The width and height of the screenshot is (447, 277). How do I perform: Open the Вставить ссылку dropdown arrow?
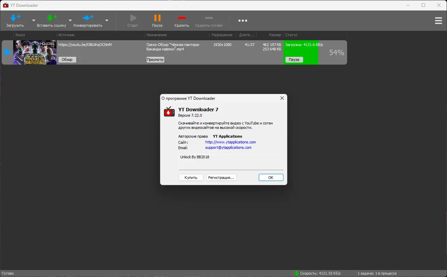point(70,21)
